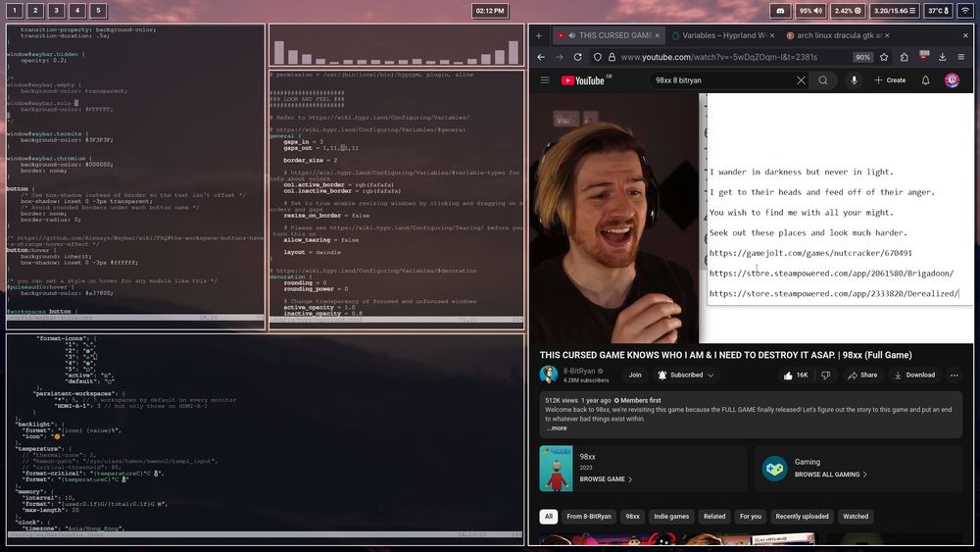This screenshot has width=980, height=552.
Task: Click the 37°C temperature module
Action: click(938, 11)
